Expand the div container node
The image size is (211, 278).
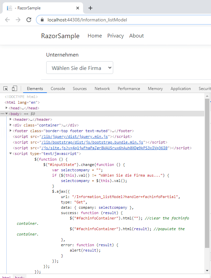pos(10,125)
